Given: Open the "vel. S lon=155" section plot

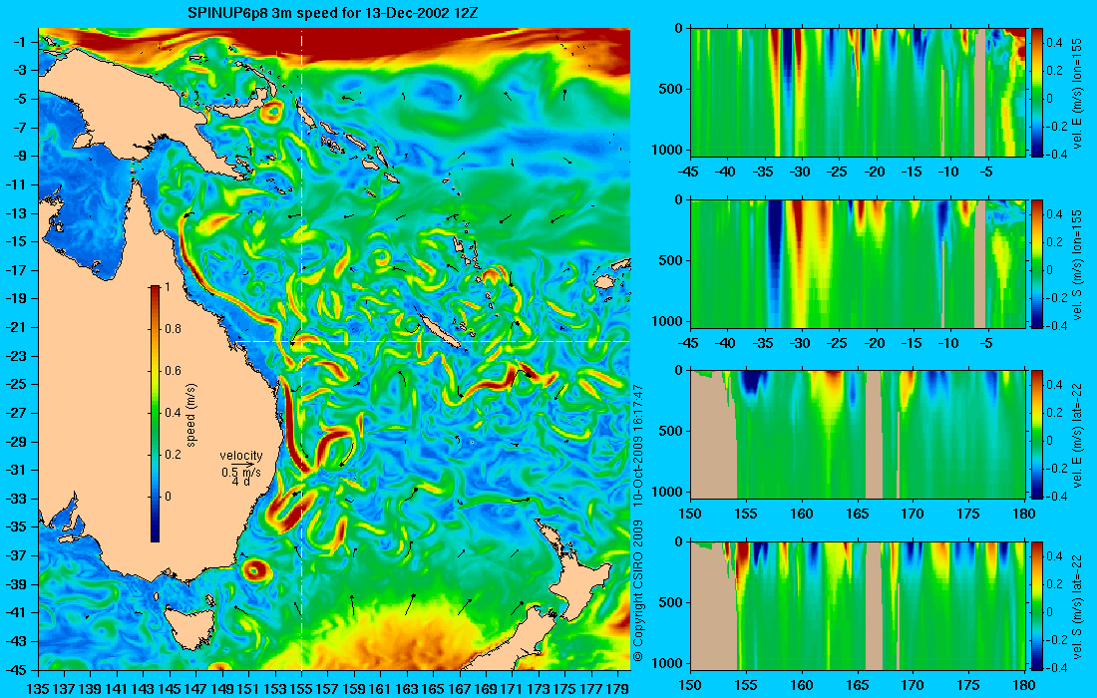Looking at the screenshot, I should [858, 263].
